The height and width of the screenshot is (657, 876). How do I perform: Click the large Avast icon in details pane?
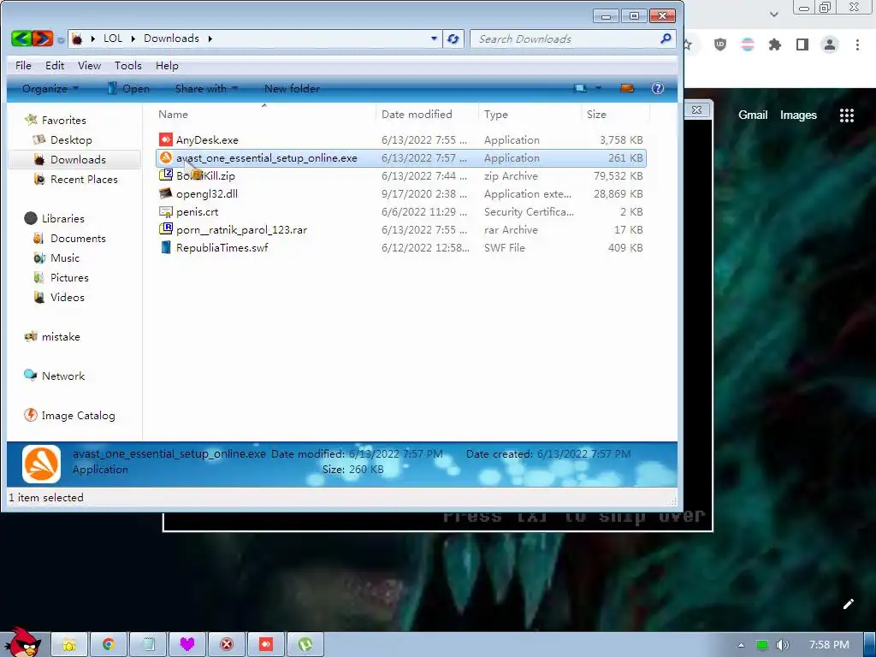coord(41,464)
